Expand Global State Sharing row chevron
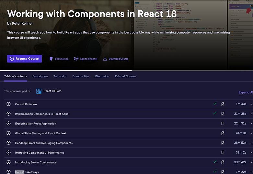This screenshot has width=253, height=174. [252, 133]
